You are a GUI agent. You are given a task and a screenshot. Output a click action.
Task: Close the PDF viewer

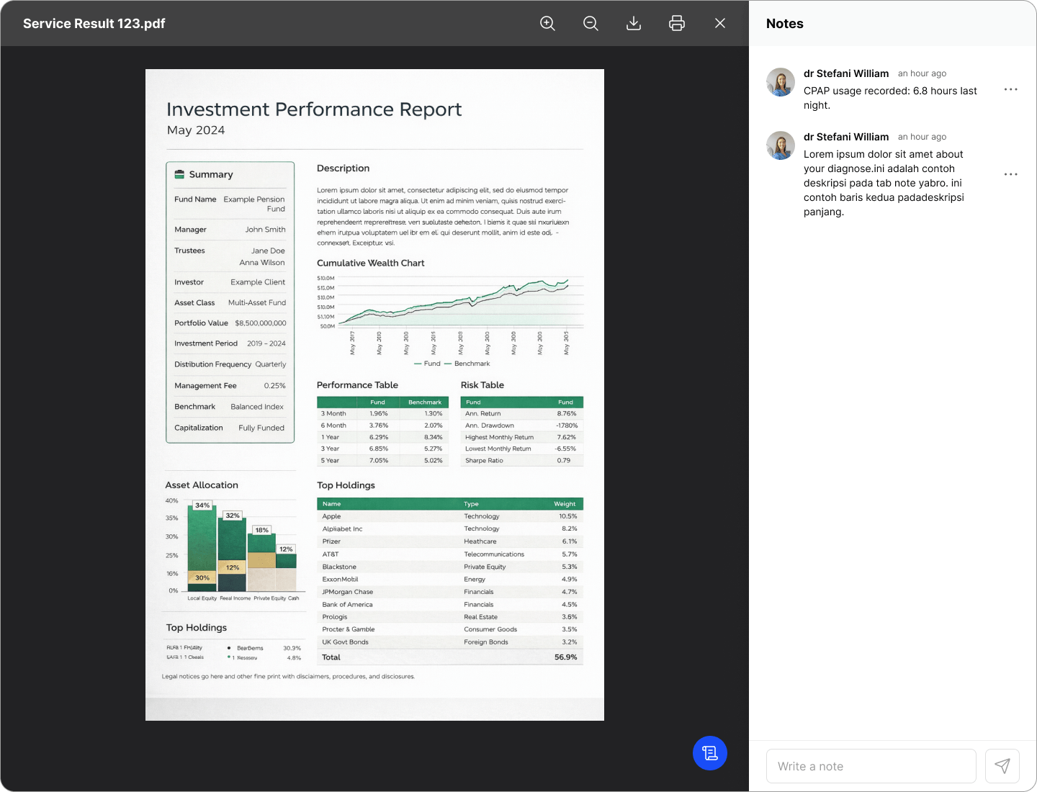point(720,24)
